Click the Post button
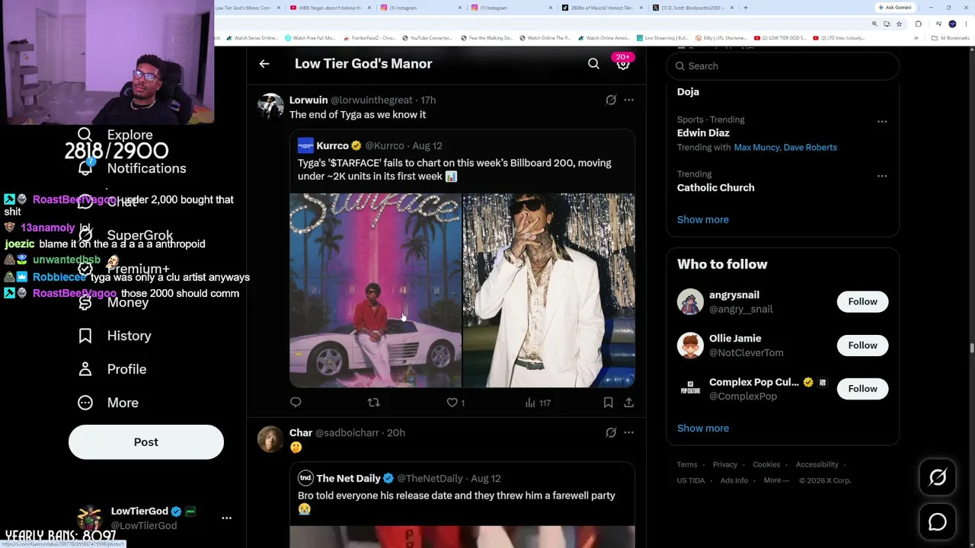This screenshot has width=975, height=548. click(x=146, y=442)
